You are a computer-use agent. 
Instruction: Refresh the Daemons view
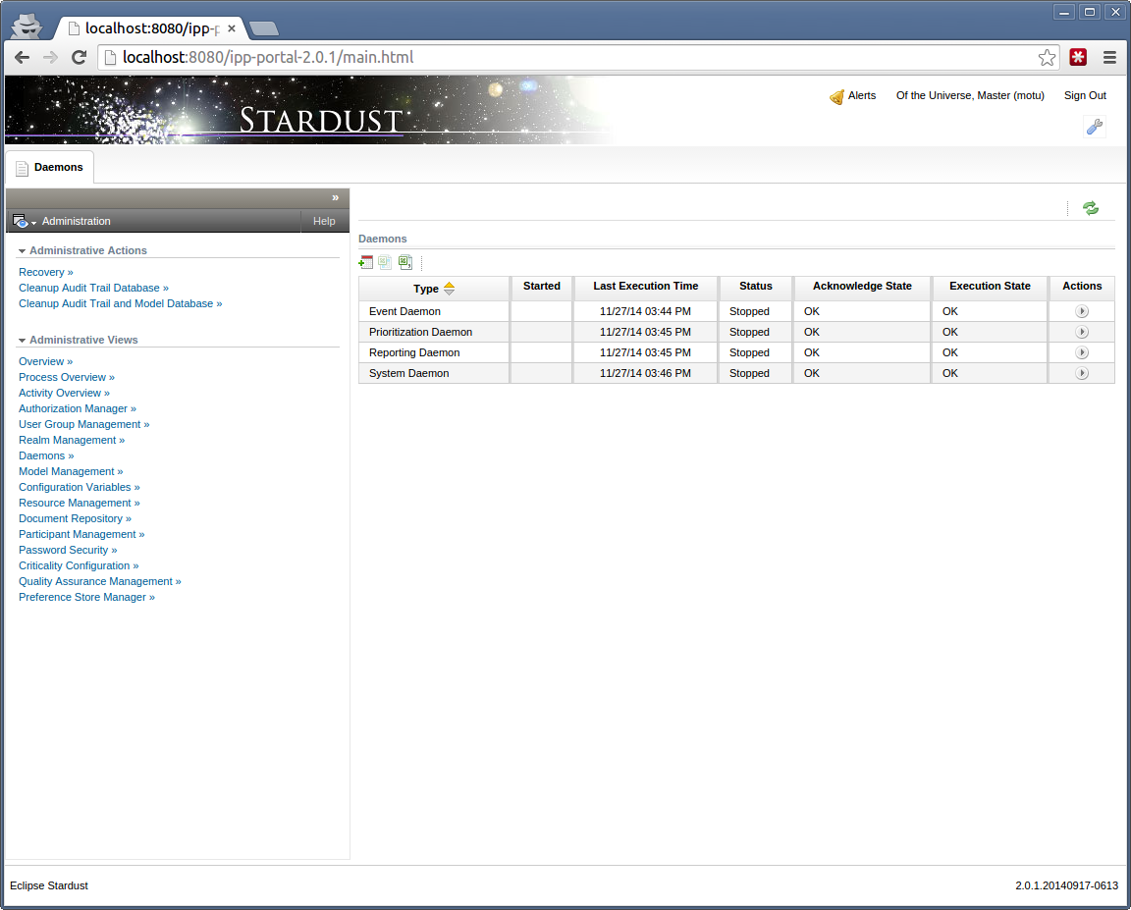coord(1091,208)
